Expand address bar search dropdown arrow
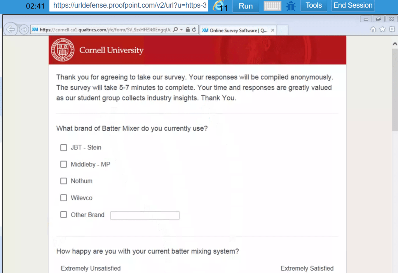 point(182,29)
